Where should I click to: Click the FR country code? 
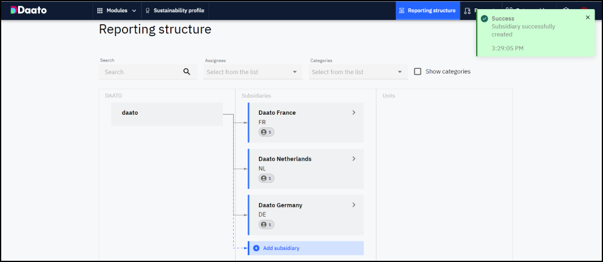(x=262, y=122)
